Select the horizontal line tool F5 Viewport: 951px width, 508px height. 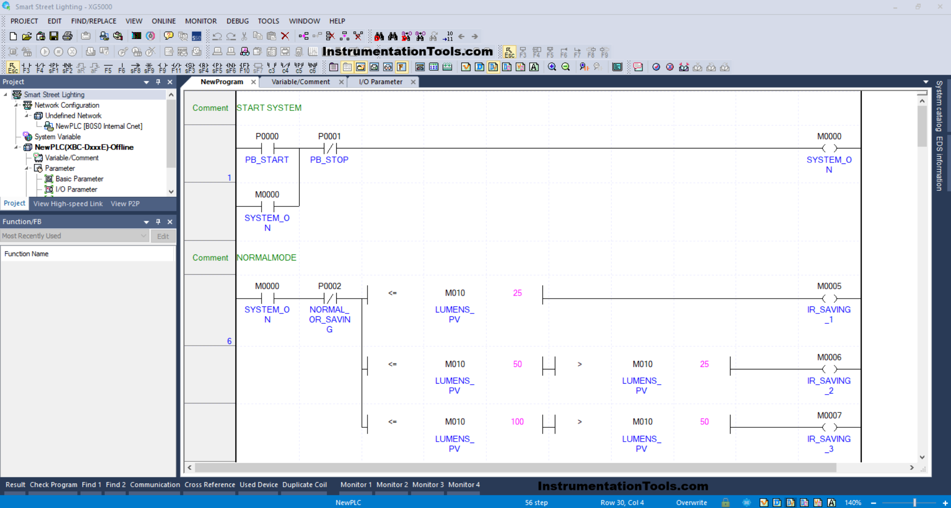pos(108,67)
